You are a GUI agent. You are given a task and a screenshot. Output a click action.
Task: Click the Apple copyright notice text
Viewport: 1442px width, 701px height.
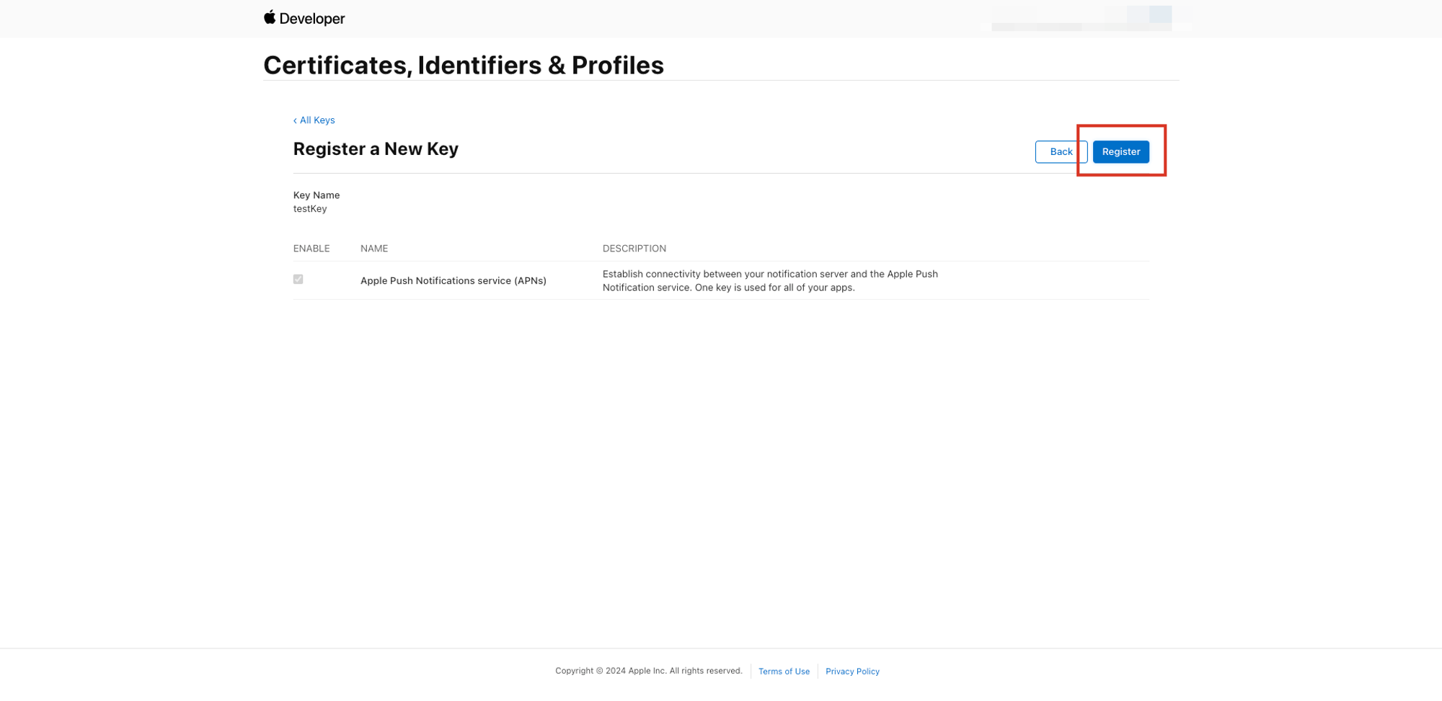(649, 671)
